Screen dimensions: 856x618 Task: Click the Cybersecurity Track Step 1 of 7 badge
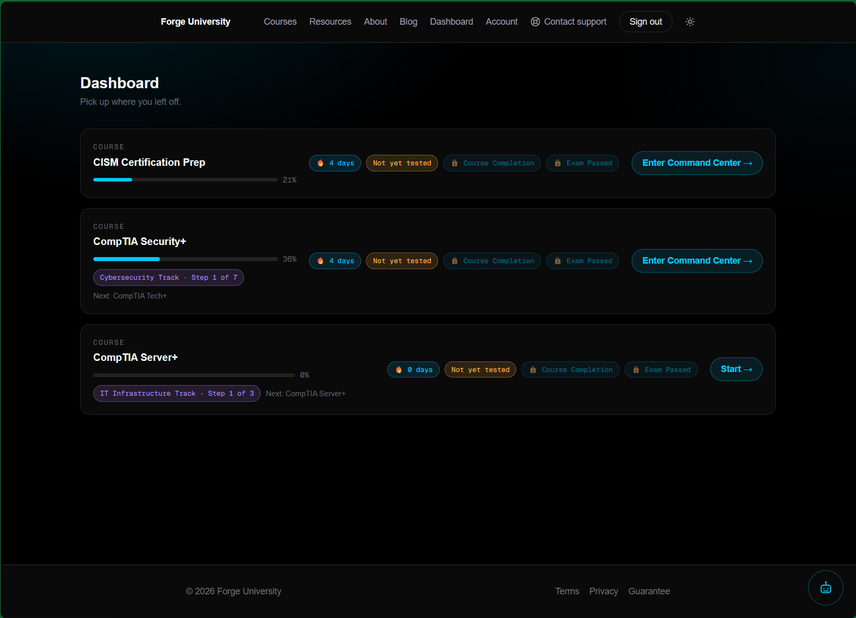coord(168,277)
